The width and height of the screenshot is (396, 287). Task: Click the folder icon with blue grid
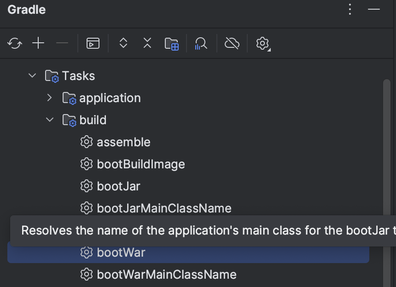tap(172, 44)
